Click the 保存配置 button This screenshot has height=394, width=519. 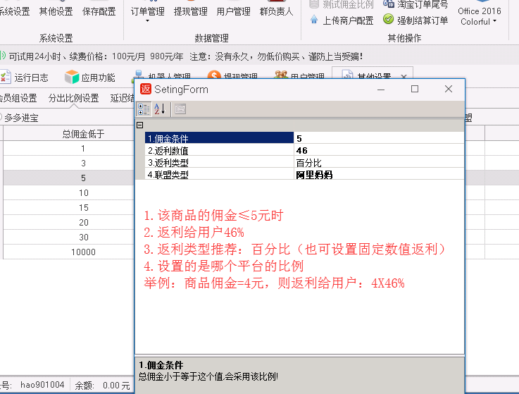pos(99,11)
